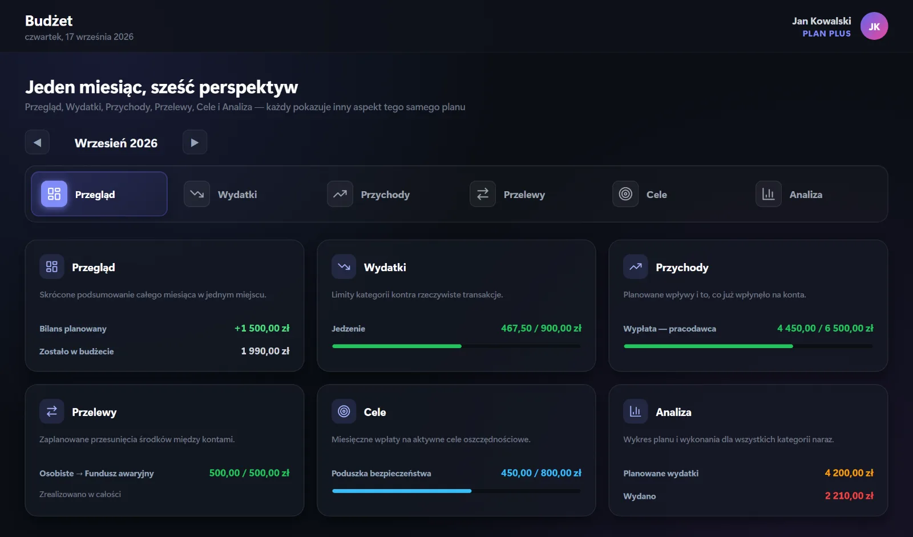Select the Przegląd tab
The image size is (913, 537).
99,194
